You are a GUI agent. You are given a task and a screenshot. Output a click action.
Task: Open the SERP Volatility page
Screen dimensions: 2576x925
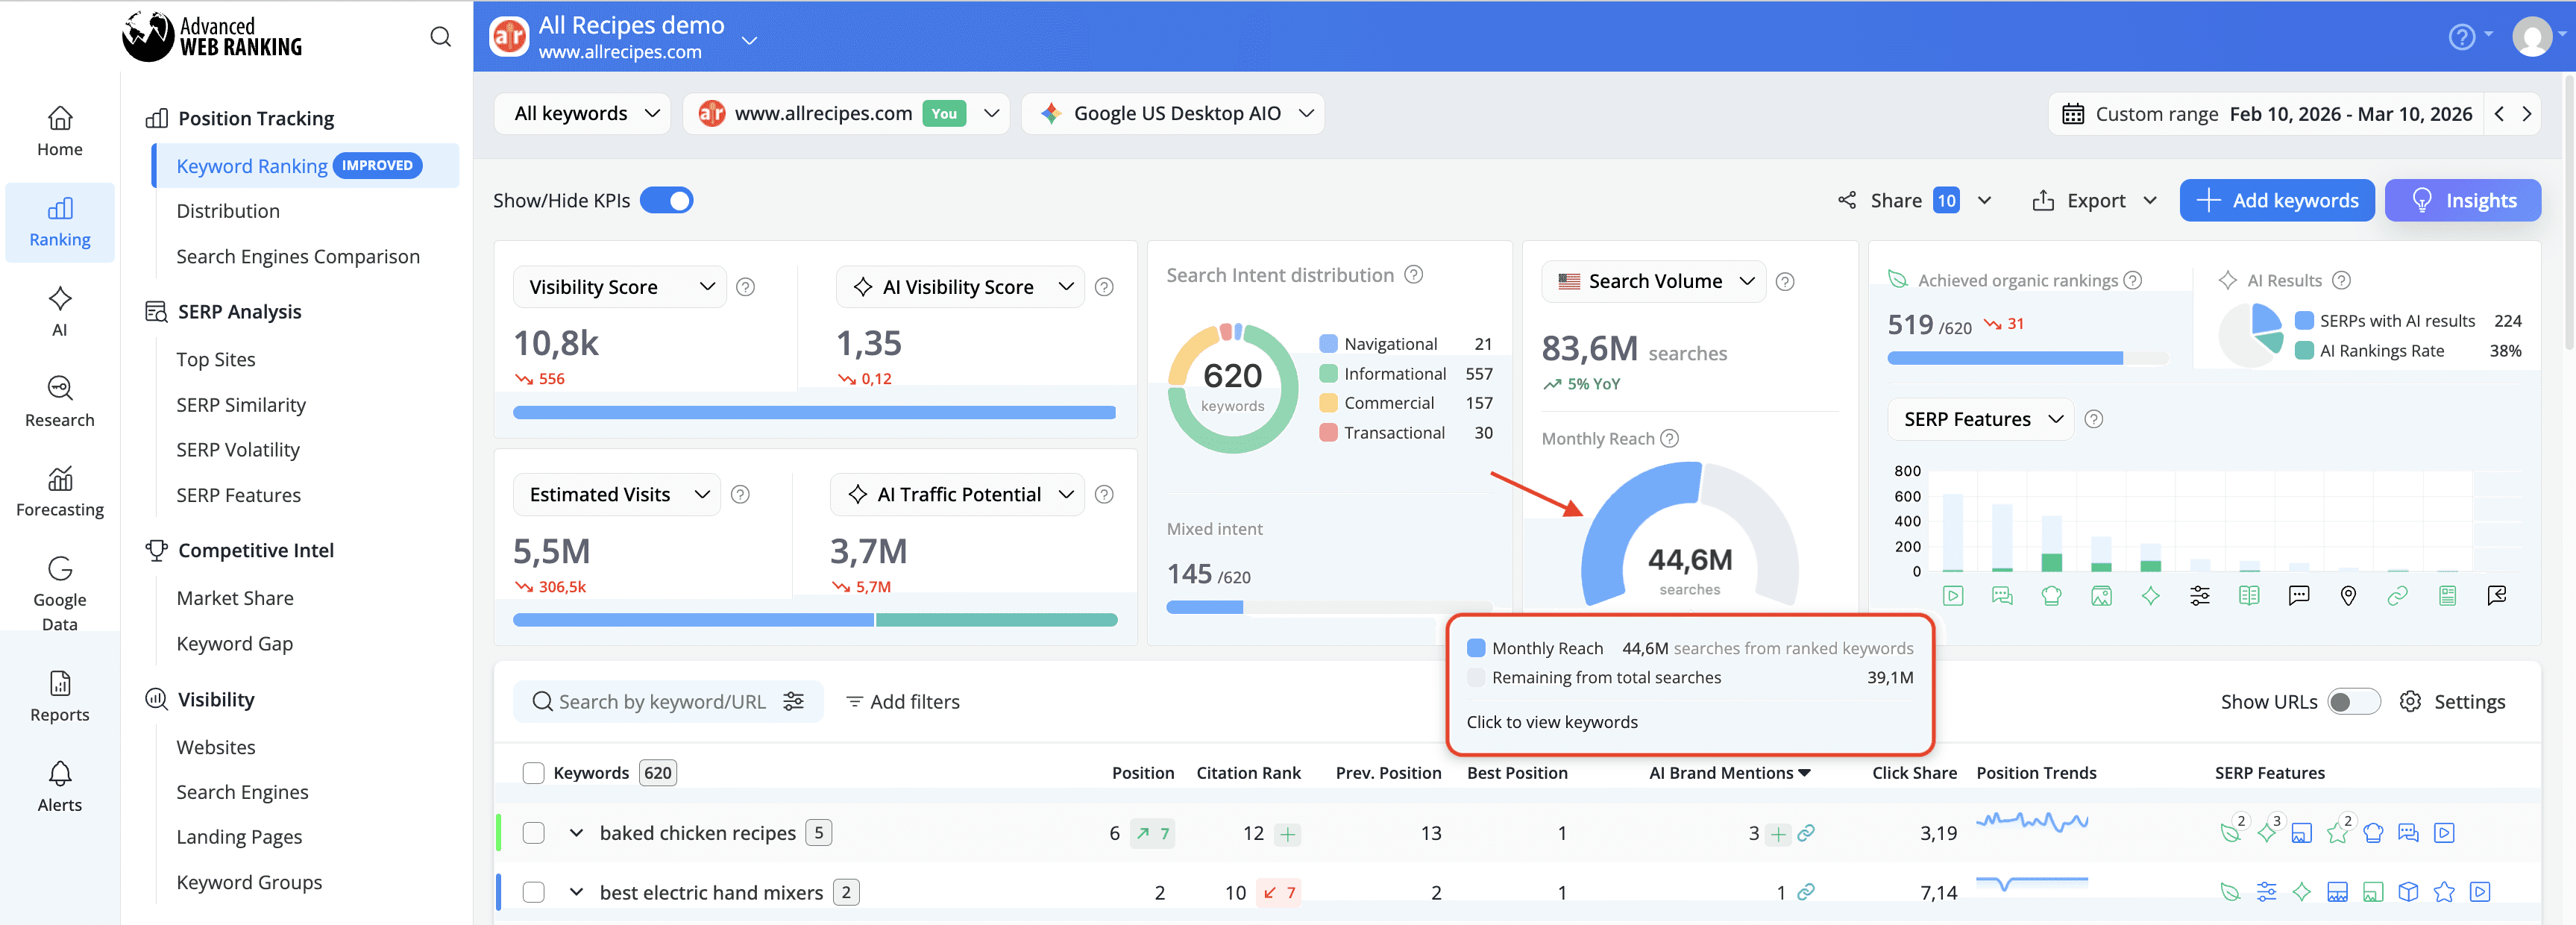tap(238, 449)
